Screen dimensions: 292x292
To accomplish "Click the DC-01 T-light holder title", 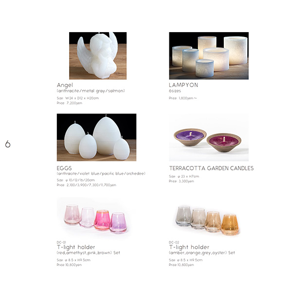I will pos(76,247).
